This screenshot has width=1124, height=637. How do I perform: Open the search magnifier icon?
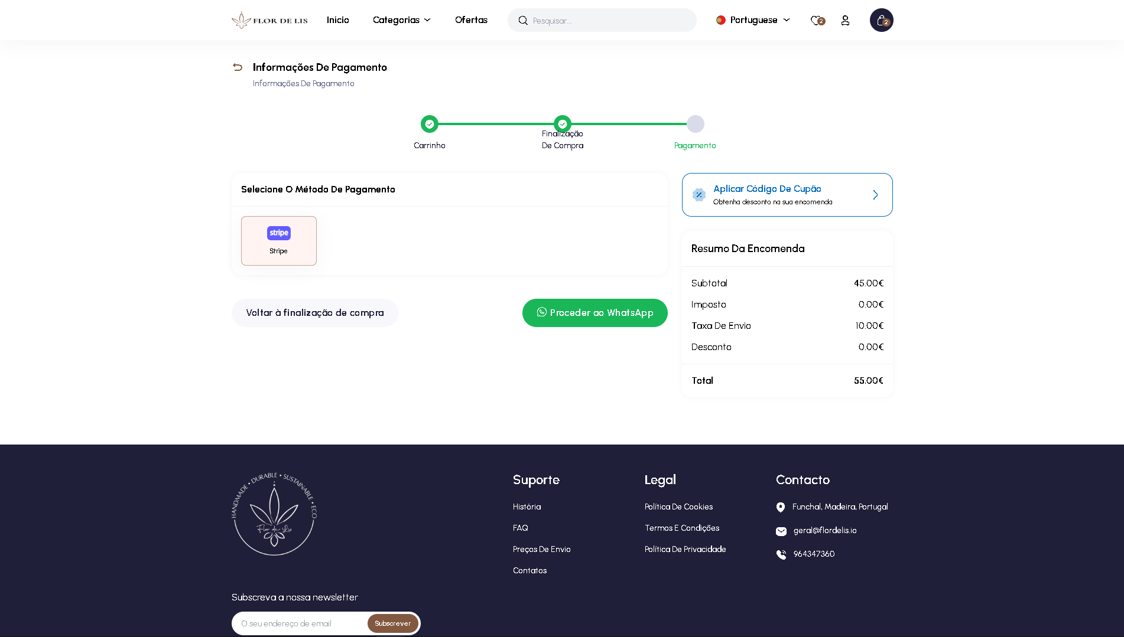(523, 19)
